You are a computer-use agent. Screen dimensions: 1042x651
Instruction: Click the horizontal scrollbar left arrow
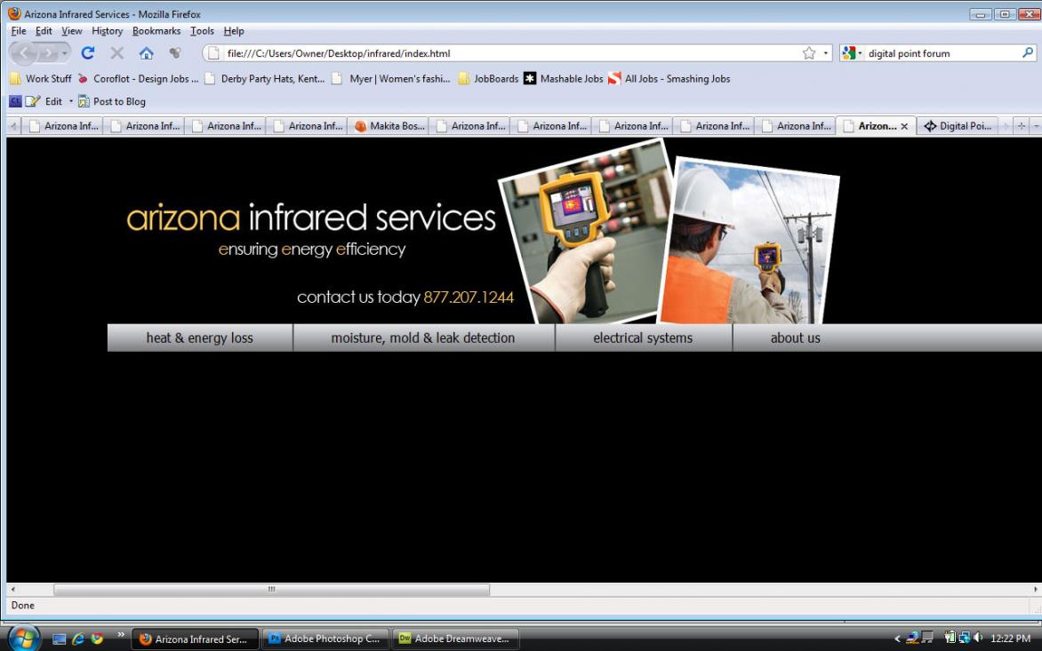[12, 589]
